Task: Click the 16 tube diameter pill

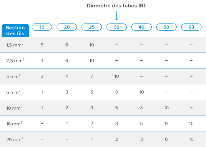Action: tap(42, 27)
